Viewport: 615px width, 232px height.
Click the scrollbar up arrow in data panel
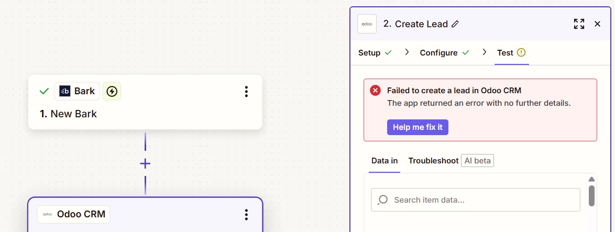click(591, 179)
